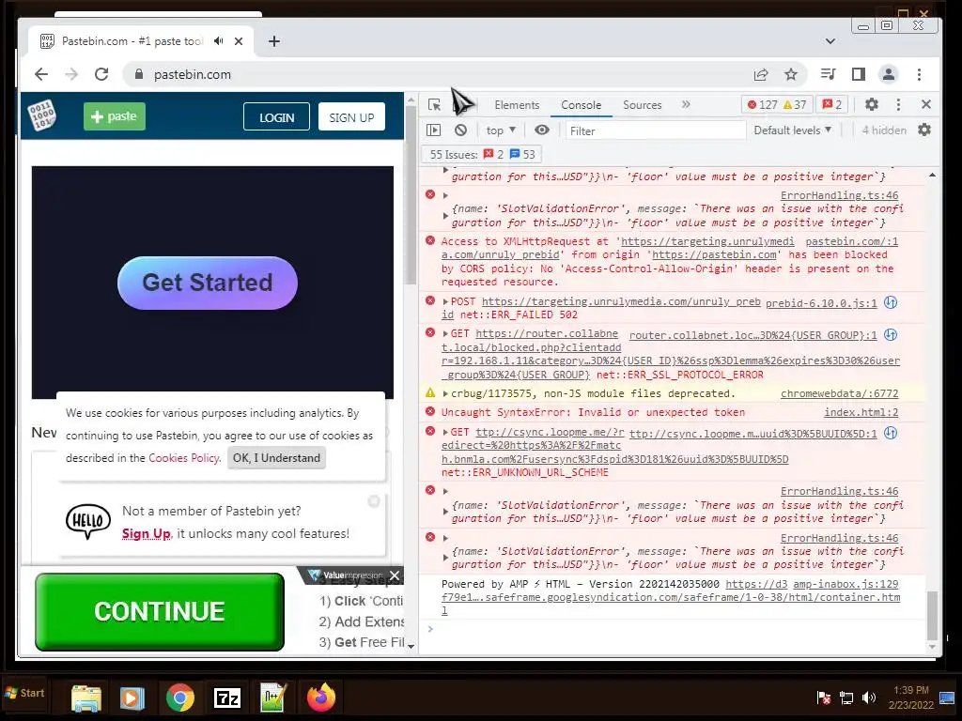This screenshot has height=721, width=962.
Task: Open the media control icon in the Chrome toolbar
Action: (829, 74)
